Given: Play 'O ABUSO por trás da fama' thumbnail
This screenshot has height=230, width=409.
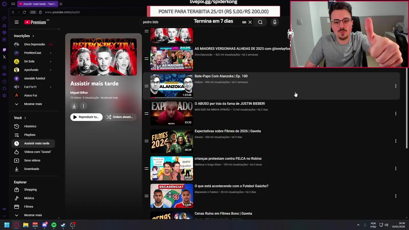Looking at the screenshot, I should [x=172, y=113].
